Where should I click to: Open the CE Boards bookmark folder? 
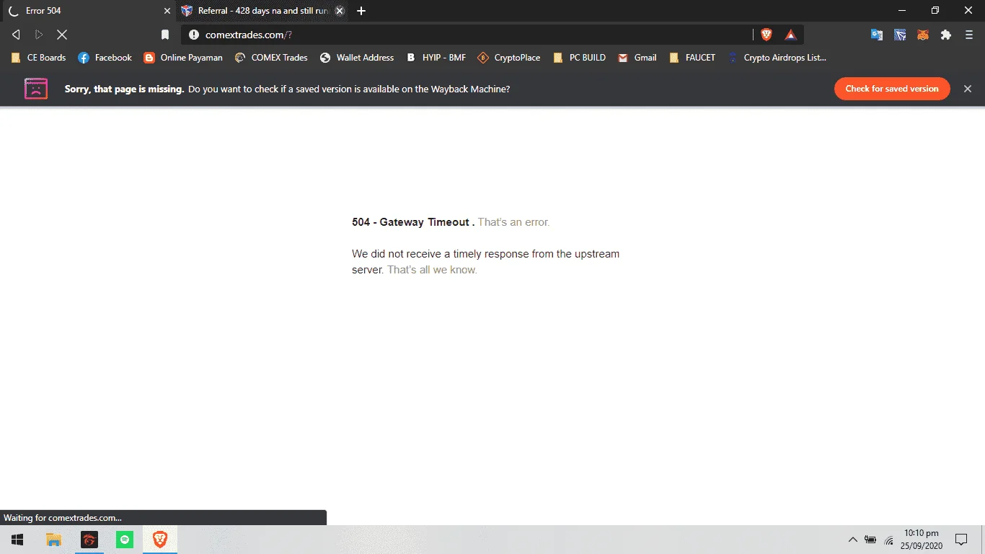tap(38, 58)
